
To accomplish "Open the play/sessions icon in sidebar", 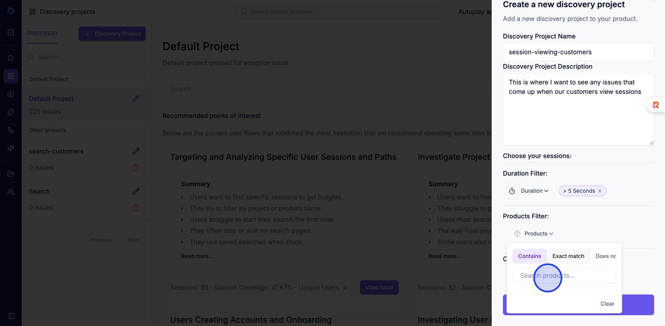I will coord(11,94).
